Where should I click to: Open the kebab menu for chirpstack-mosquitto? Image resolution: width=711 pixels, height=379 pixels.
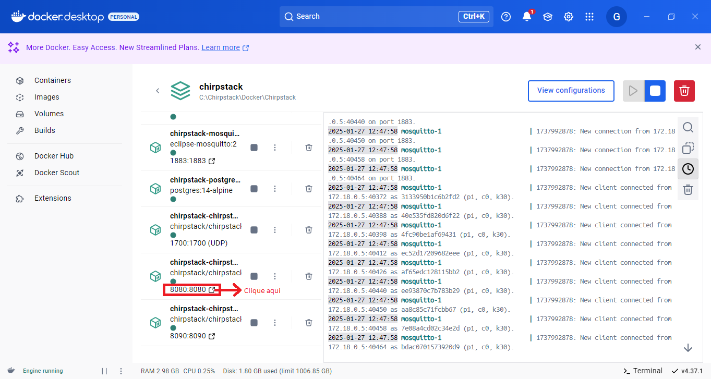(275, 148)
